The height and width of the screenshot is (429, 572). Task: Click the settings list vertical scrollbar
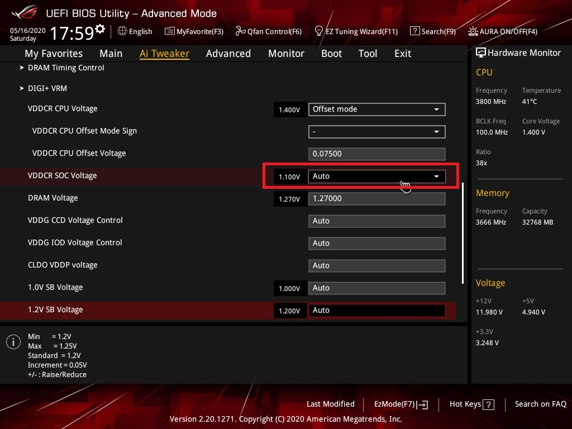coord(463,233)
